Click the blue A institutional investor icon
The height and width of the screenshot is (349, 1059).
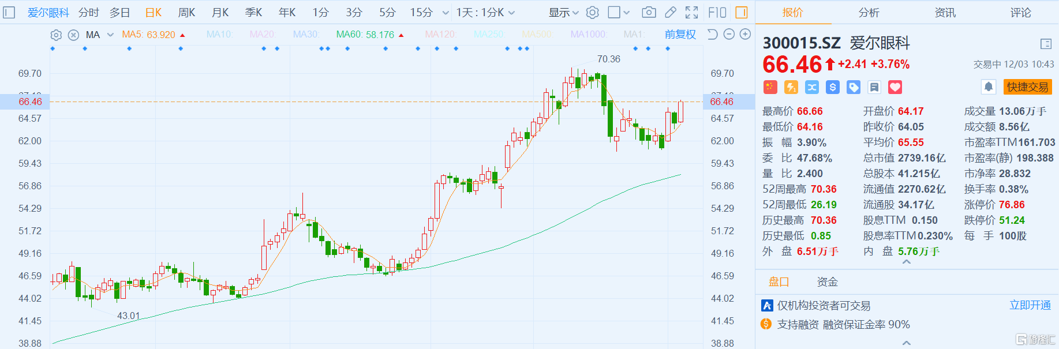(767, 306)
